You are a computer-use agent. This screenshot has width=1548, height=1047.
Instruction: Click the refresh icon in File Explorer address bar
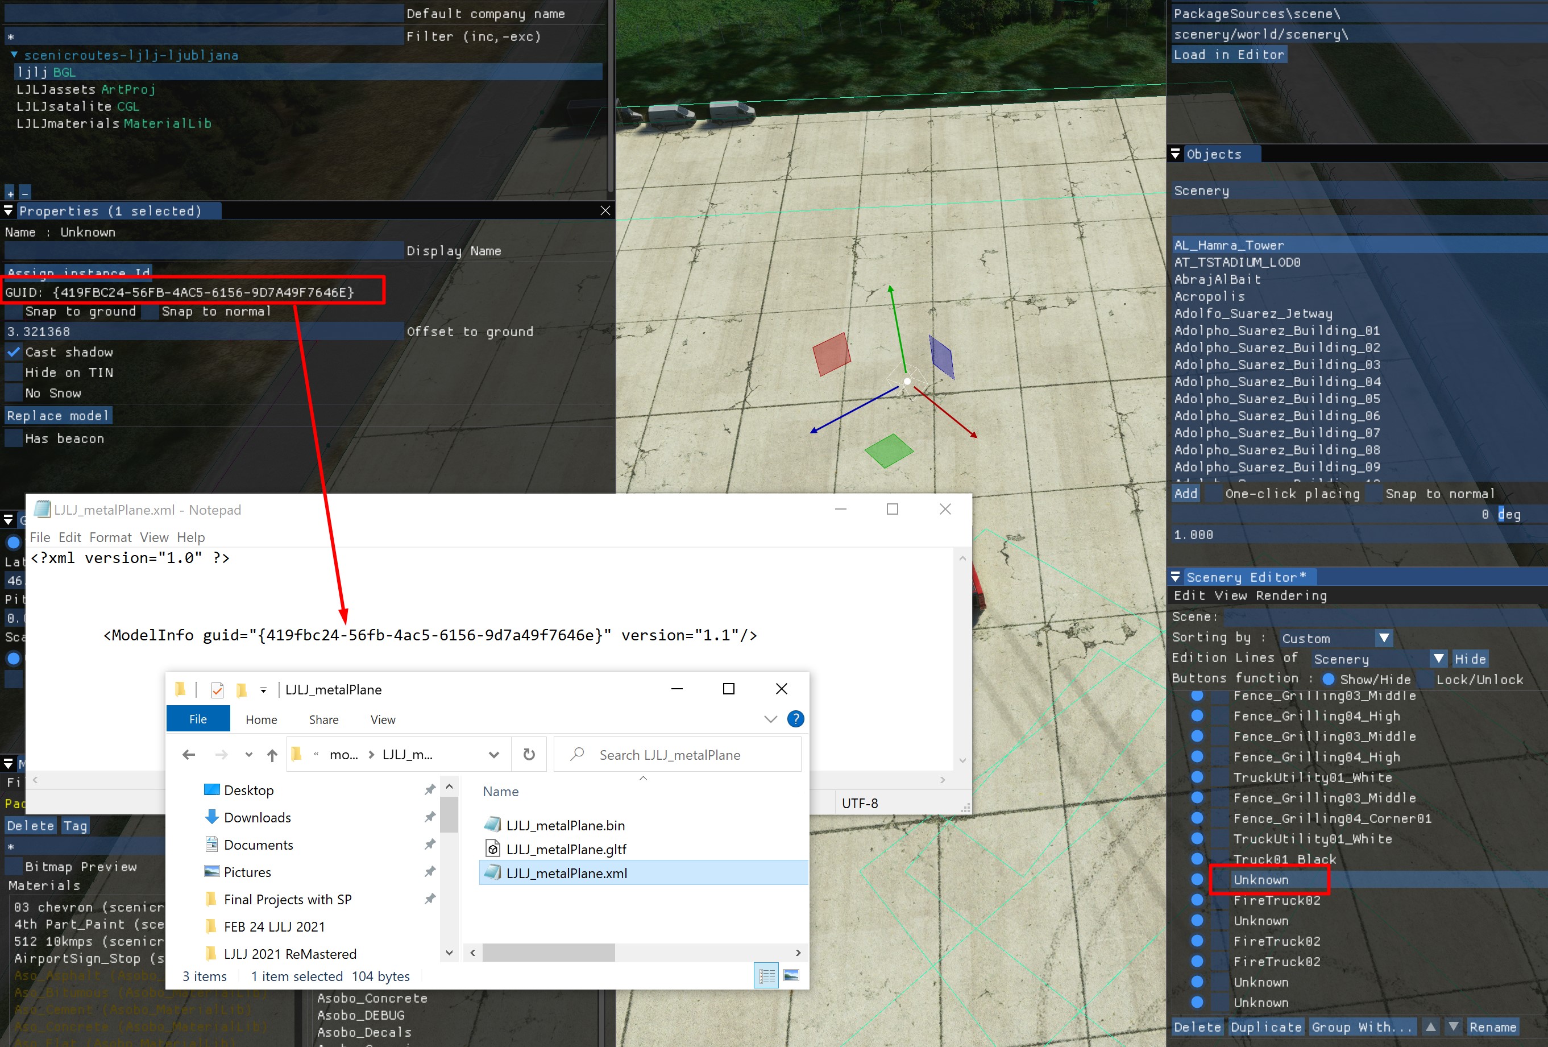pos(528,754)
